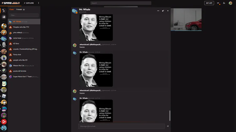Open the three-dot menu beside Explore
The image size is (236, 132).
pyautogui.click(x=39, y=3)
